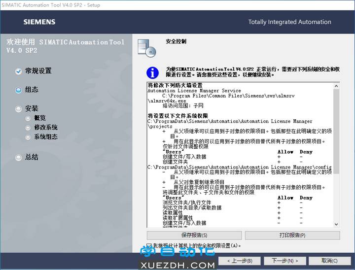This screenshot has height=270, width=355.
Task: Click the small bullet beside 系统组态
Action: point(28,137)
